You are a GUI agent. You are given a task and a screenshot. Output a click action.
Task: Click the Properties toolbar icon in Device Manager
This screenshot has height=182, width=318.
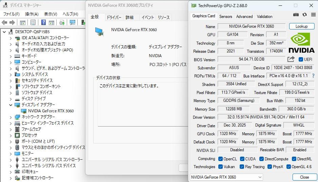click(33, 22)
